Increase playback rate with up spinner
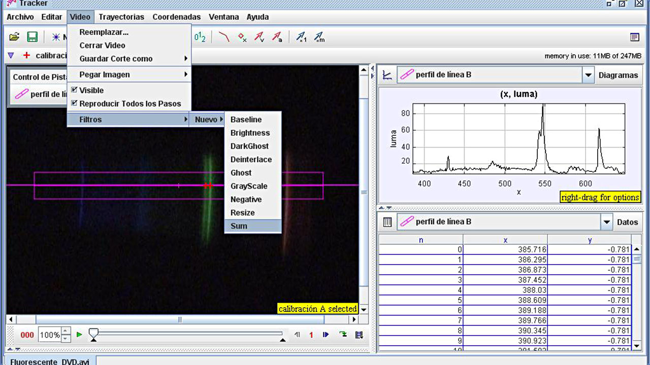The width and height of the screenshot is (650, 365). 66,331
